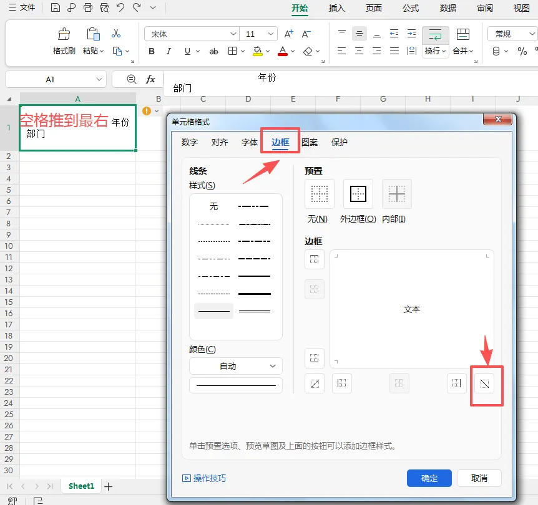Expand the error warning dropdown beside A1

click(157, 111)
